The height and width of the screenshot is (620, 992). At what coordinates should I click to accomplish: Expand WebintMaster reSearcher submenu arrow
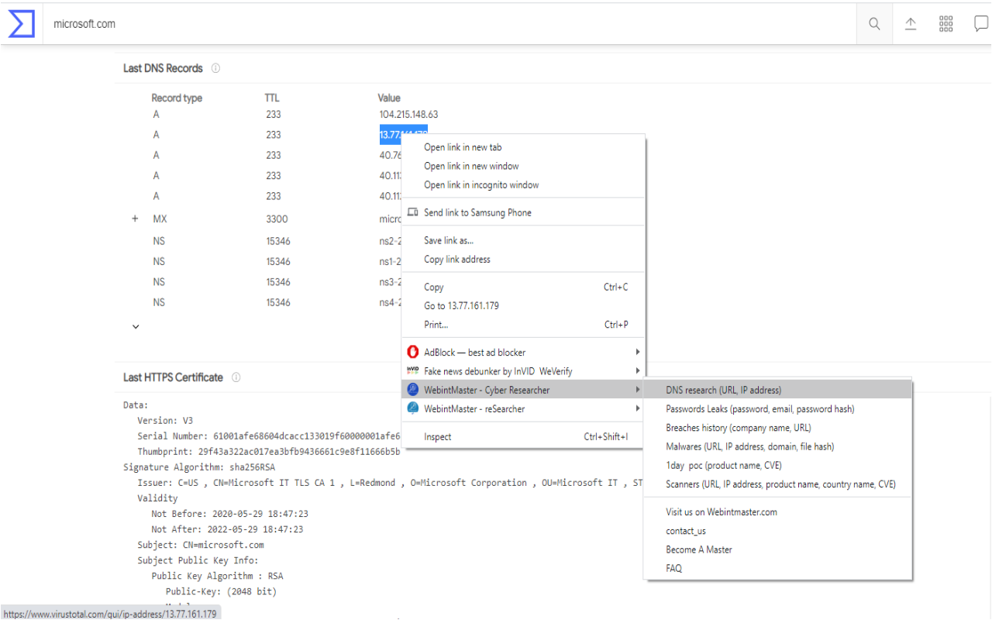coord(638,408)
